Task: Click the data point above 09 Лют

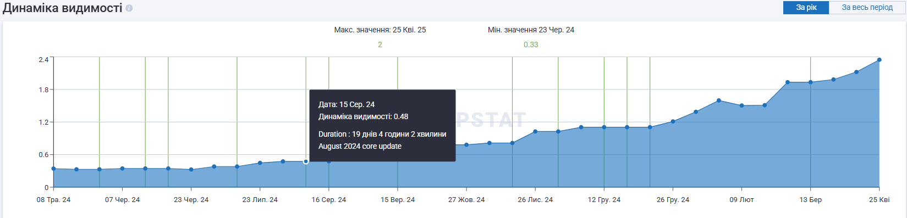Action: (x=741, y=105)
